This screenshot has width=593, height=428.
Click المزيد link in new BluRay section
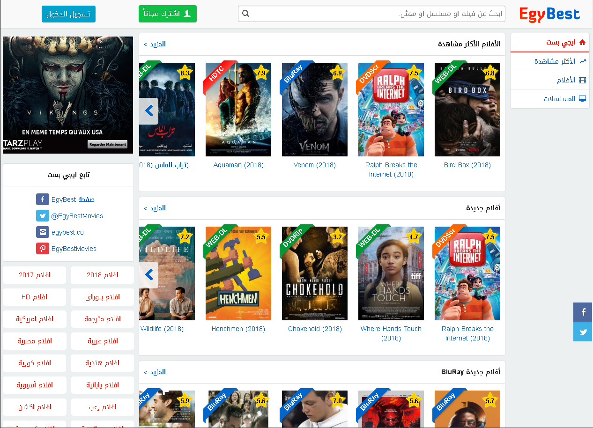[155, 372]
